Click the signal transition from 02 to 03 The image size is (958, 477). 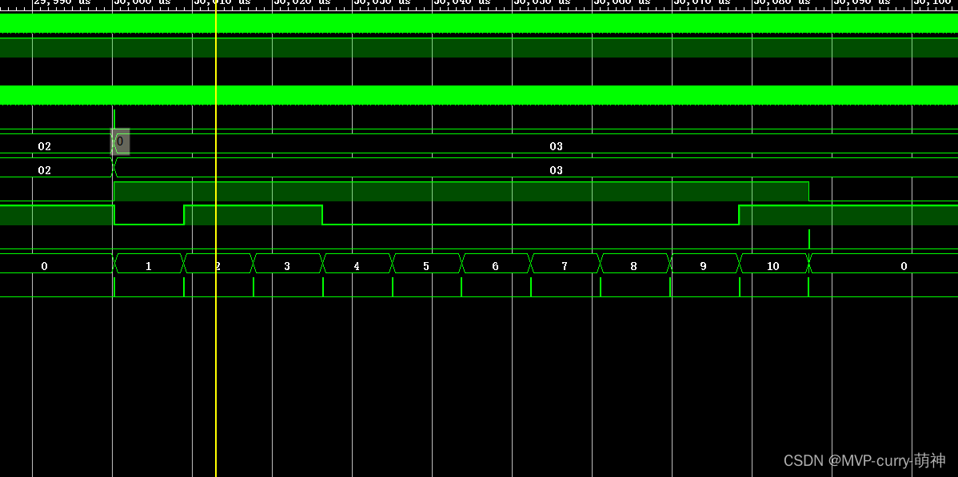pyautogui.click(x=114, y=169)
